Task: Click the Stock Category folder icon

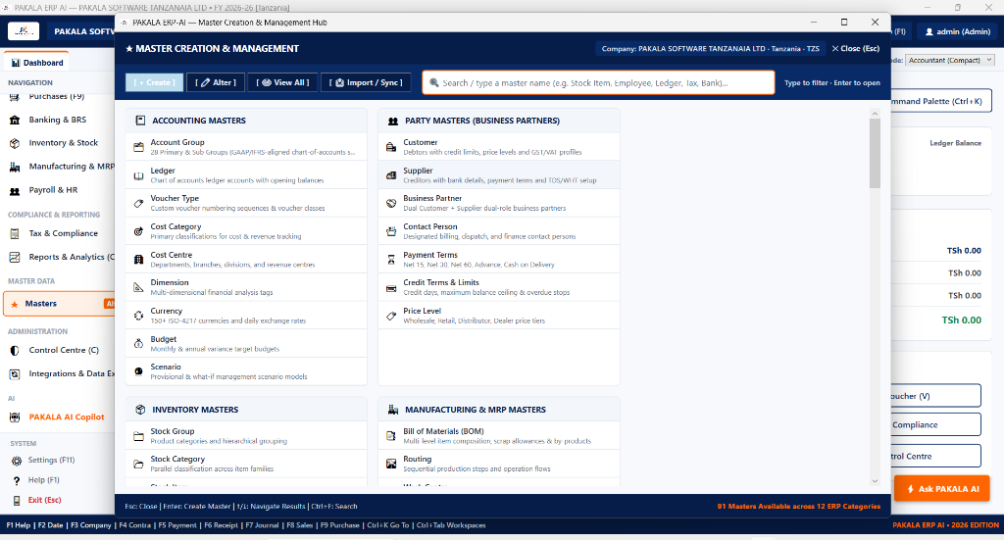Action: point(138,464)
